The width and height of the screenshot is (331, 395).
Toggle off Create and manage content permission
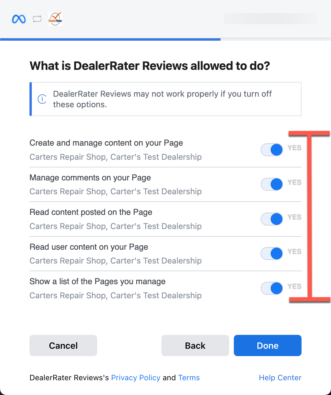pos(272,150)
